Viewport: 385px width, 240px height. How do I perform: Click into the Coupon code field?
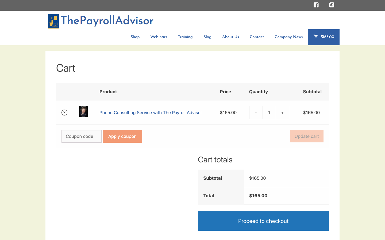pyautogui.click(x=82, y=136)
